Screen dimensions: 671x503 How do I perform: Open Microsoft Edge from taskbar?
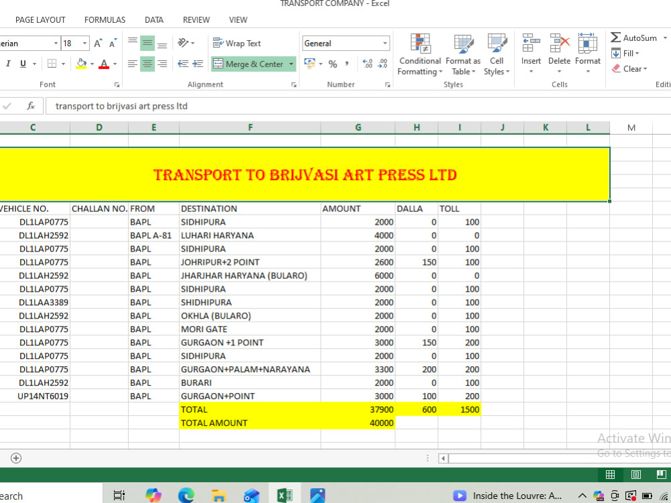186,496
